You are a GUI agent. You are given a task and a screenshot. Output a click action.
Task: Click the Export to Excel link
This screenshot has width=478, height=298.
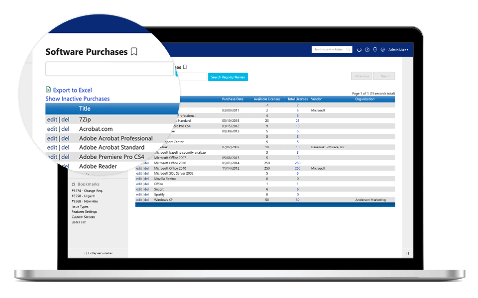point(72,90)
